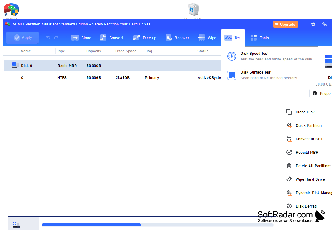Sort by the Capacity column header
This screenshot has height=230, width=332.
94,51
